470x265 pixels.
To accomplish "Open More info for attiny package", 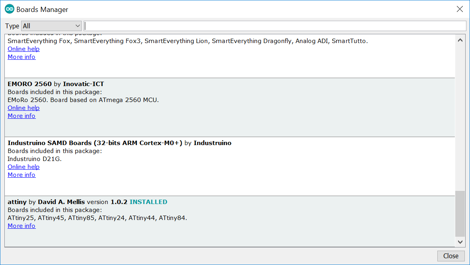I will pos(21,226).
